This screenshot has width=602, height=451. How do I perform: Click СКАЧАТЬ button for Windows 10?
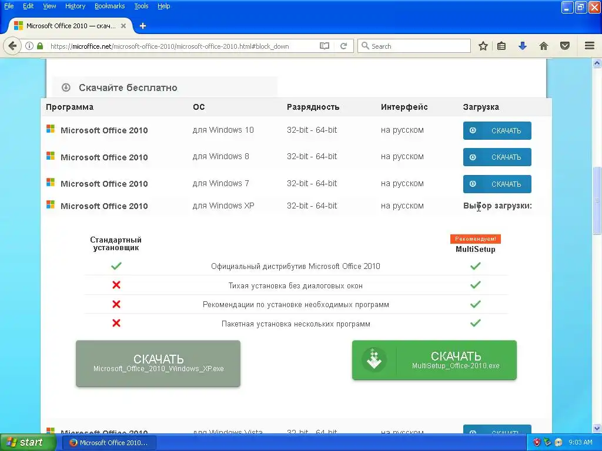click(x=497, y=131)
